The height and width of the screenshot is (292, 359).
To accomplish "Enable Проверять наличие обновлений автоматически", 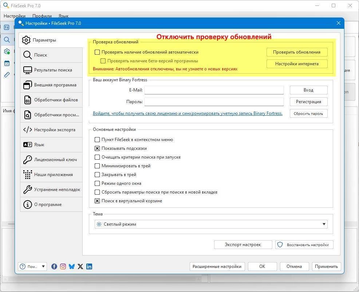I will [x=97, y=52].
